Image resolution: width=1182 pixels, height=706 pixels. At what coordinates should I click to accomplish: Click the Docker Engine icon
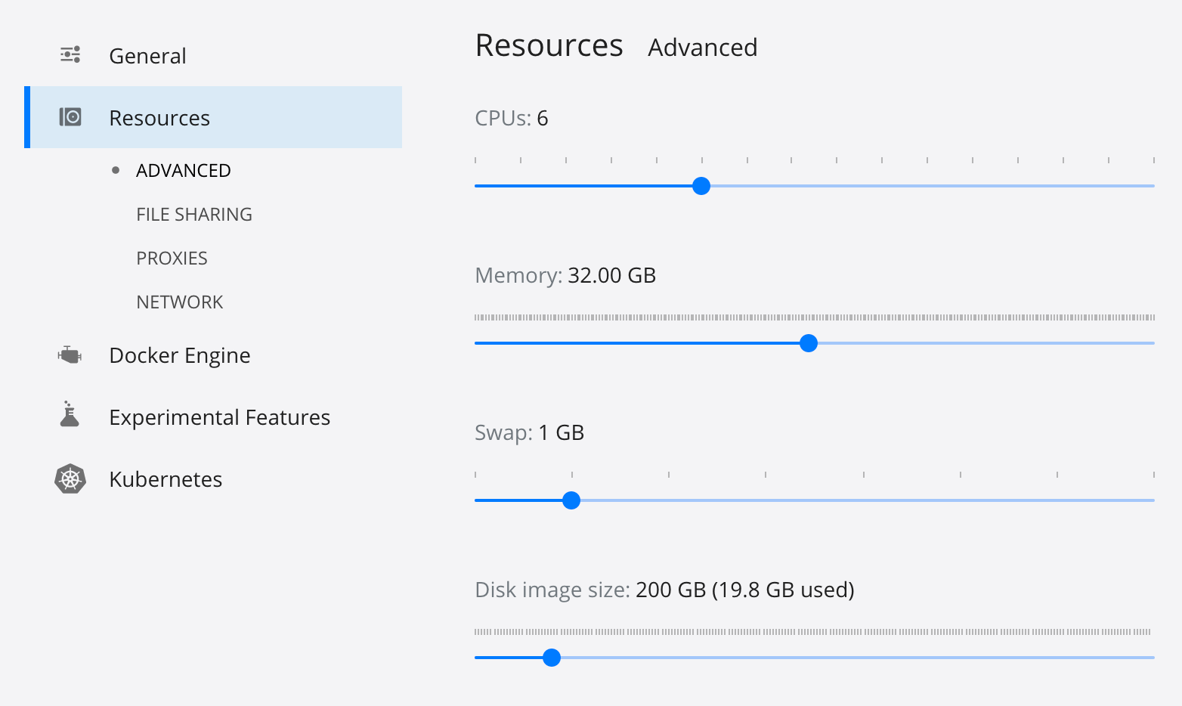point(70,355)
